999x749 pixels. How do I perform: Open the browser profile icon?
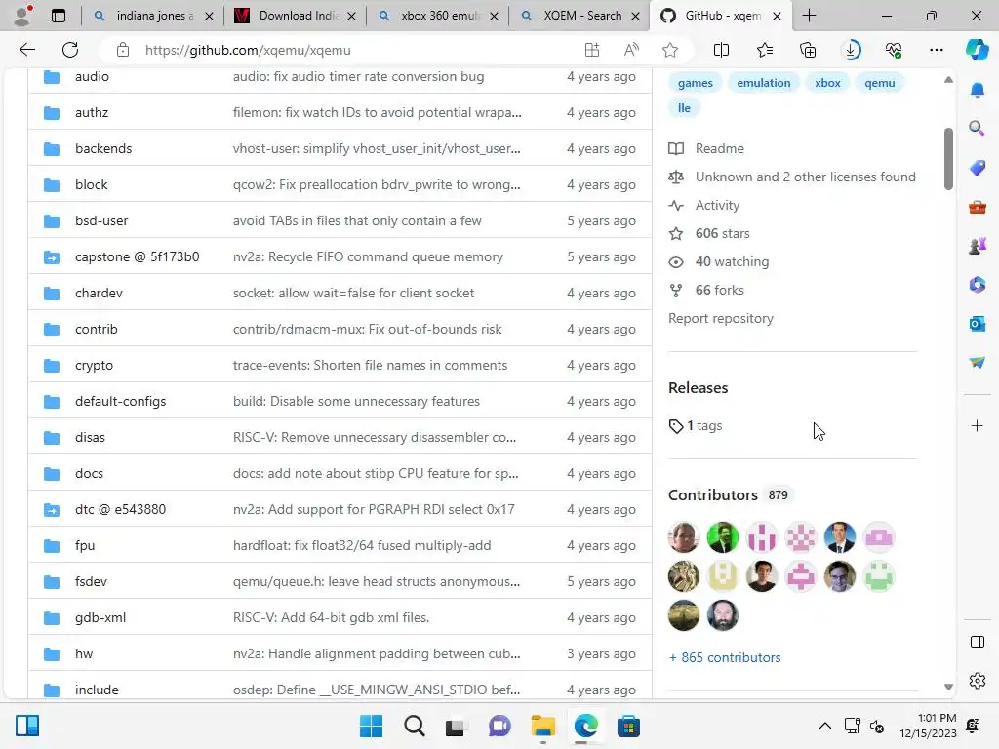[23, 16]
